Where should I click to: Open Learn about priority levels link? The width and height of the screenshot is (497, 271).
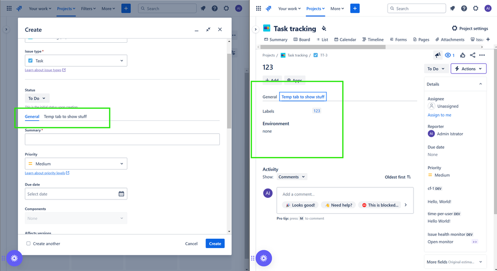point(47,173)
